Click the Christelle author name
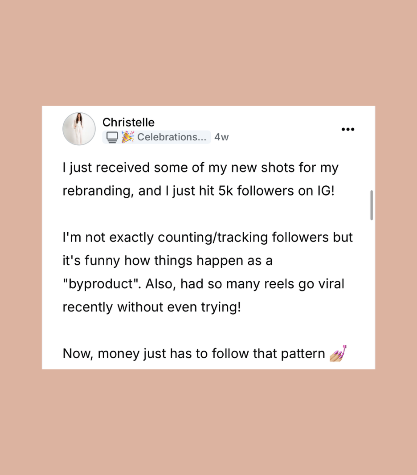 click(x=128, y=122)
